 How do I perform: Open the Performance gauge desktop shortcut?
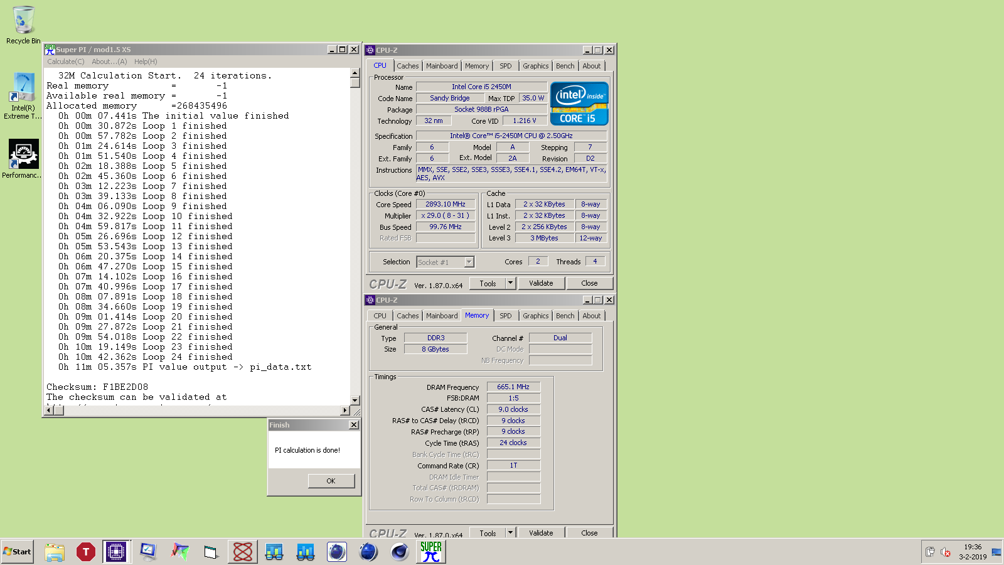coord(23,159)
